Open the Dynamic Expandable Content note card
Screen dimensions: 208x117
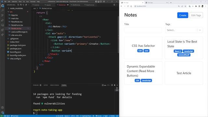(x=143, y=73)
